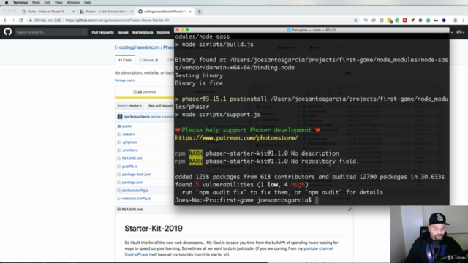Bookmark this page with the star icon
The image size is (468, 263).
355,20
